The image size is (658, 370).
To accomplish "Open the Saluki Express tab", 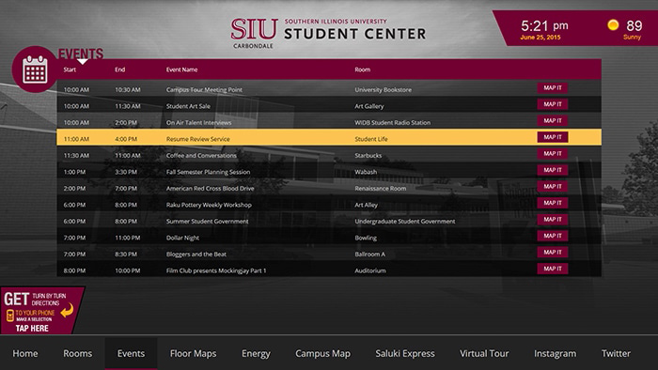I will (x=405, y=353).
